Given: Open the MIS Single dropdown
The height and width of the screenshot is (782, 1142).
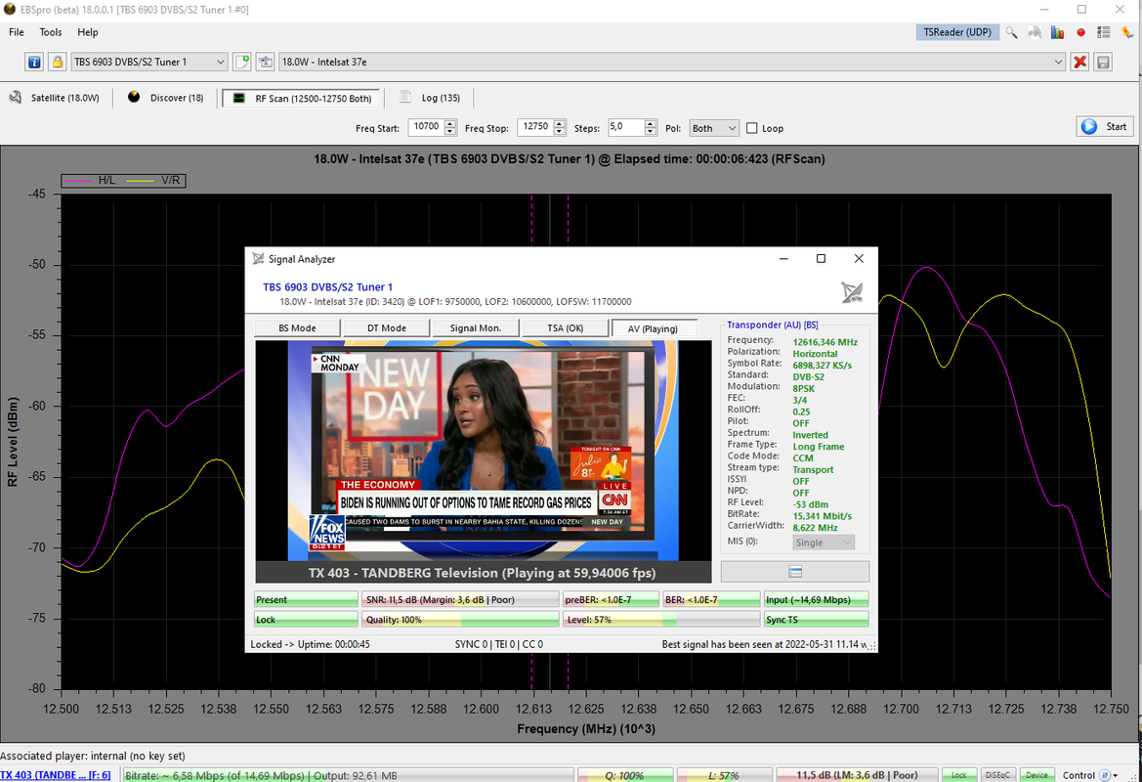Looking at the screenshot, I should [x=823, y=543].
